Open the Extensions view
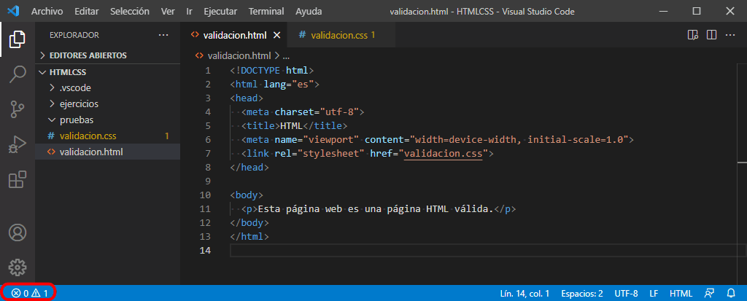 (18, 179)
